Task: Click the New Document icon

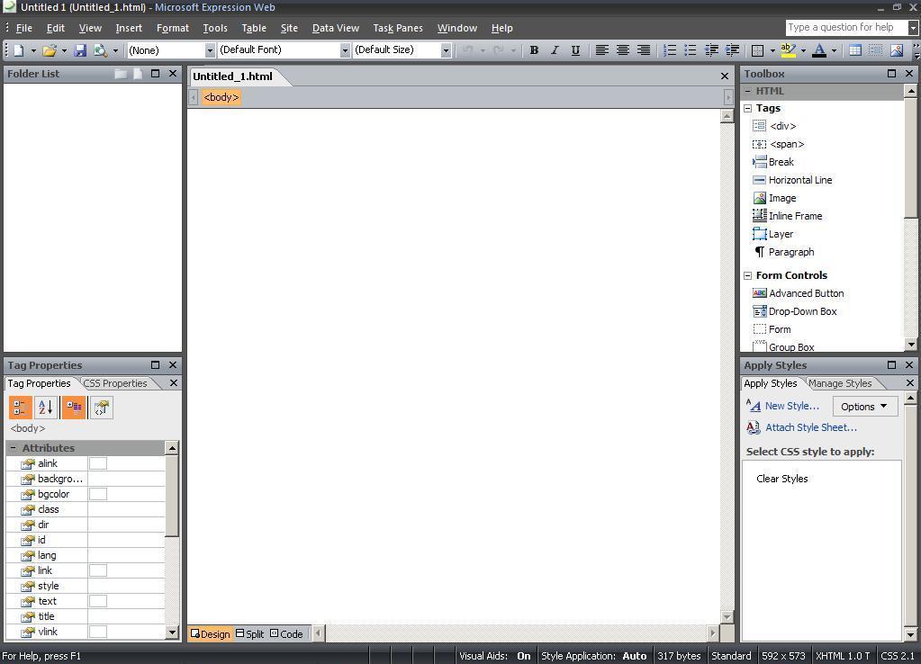Action: point(19,50)
